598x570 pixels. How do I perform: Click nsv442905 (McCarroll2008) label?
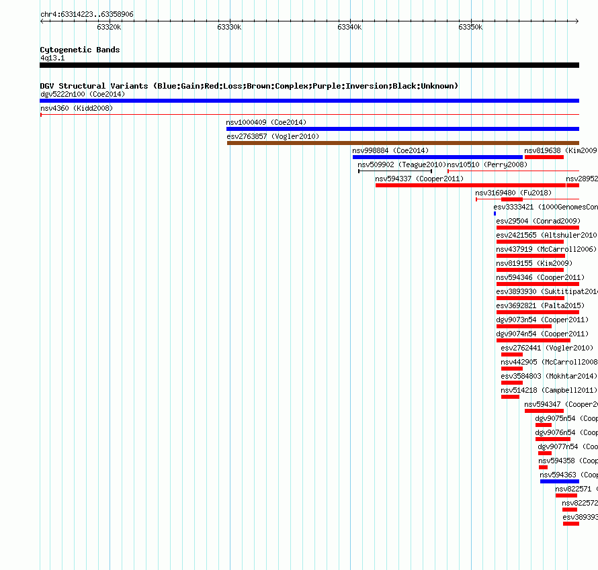coord(549,362)
